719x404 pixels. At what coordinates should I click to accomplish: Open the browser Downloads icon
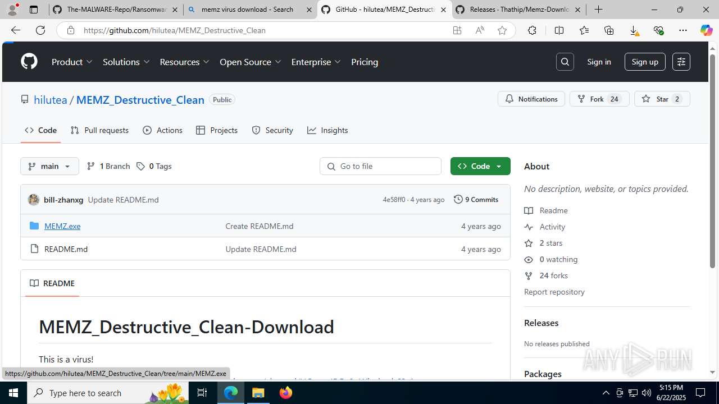634,30
